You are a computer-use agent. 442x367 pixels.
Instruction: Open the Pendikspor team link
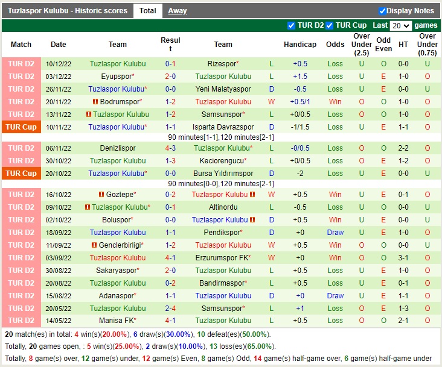[x=222, y=233]
